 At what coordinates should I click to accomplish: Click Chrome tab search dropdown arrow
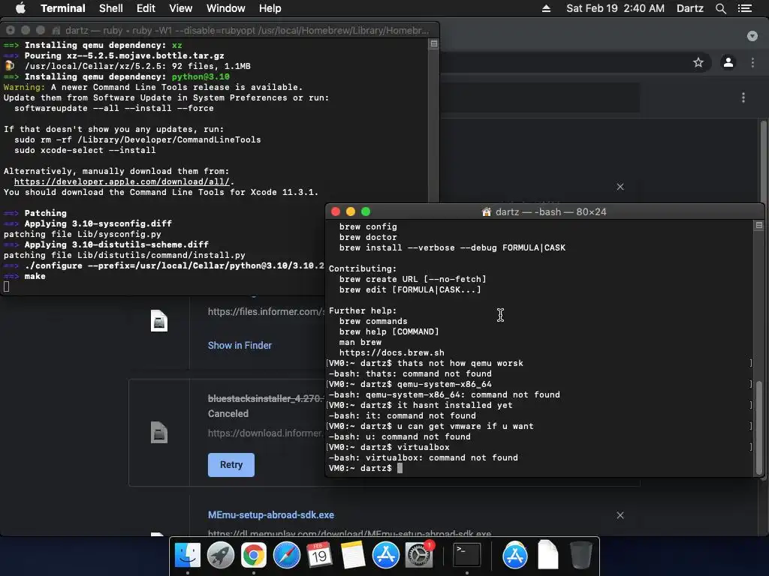coord(752,36)
